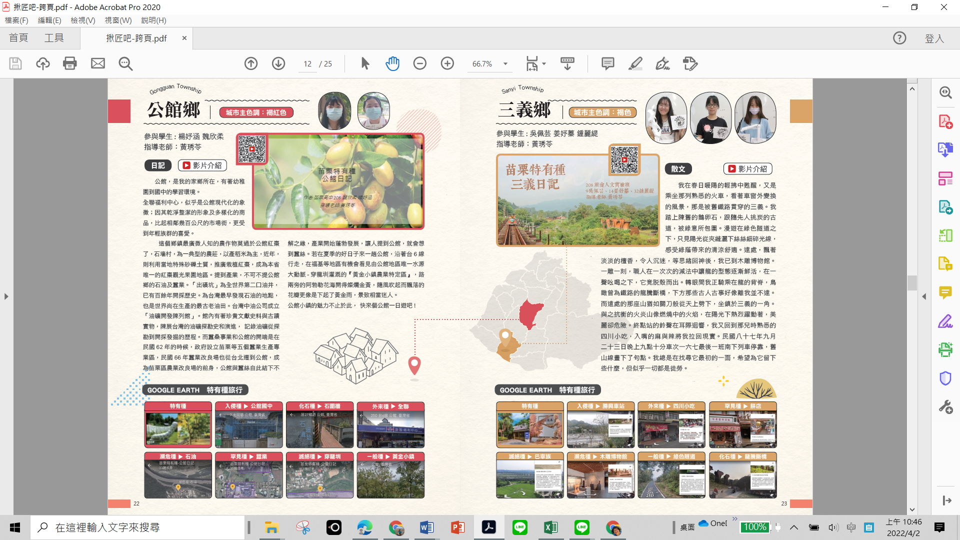
Task: Open More Tools wrench icon
Action: [945, 406]
